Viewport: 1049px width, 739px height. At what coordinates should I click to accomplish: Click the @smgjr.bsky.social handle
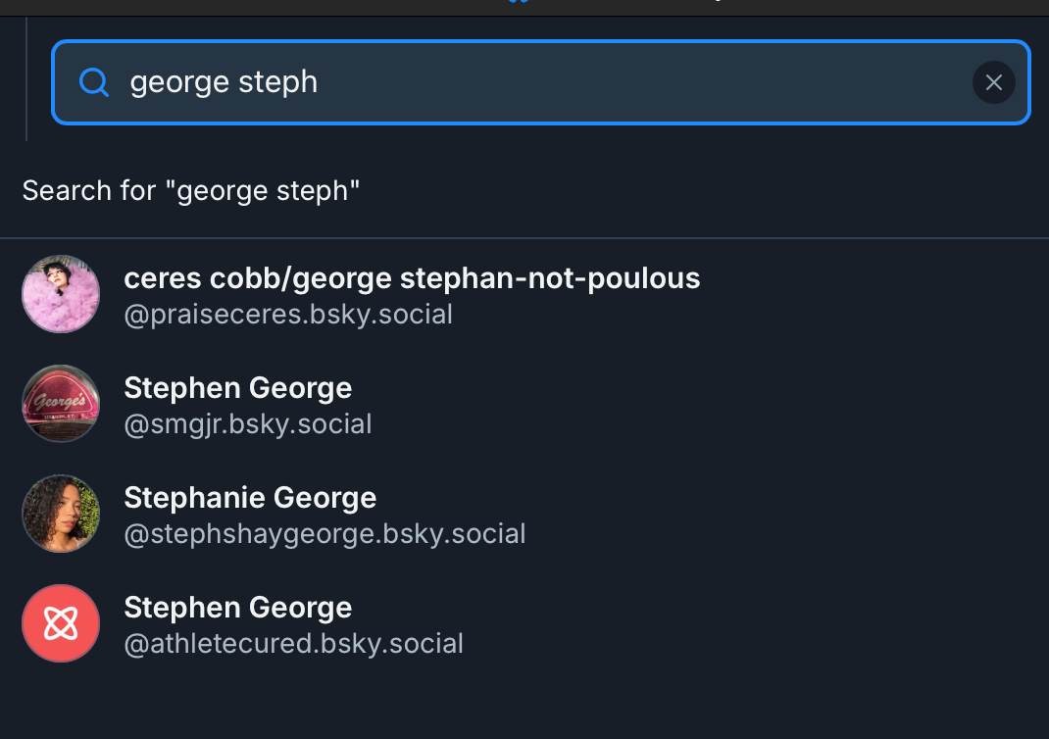click(247, 424)
